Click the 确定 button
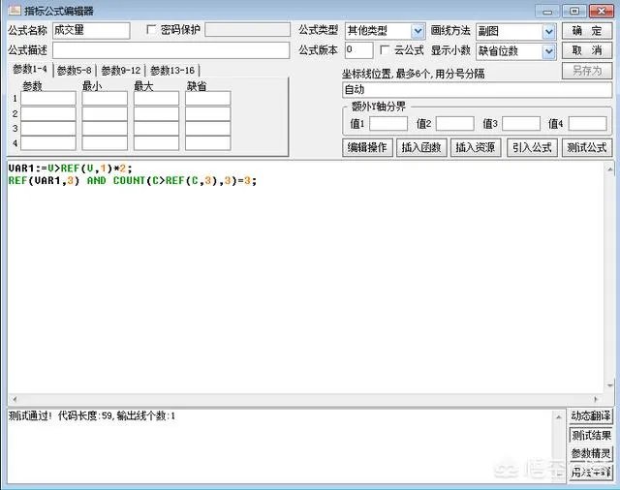This screenshot has height=490, width=620. click(587, 31)
